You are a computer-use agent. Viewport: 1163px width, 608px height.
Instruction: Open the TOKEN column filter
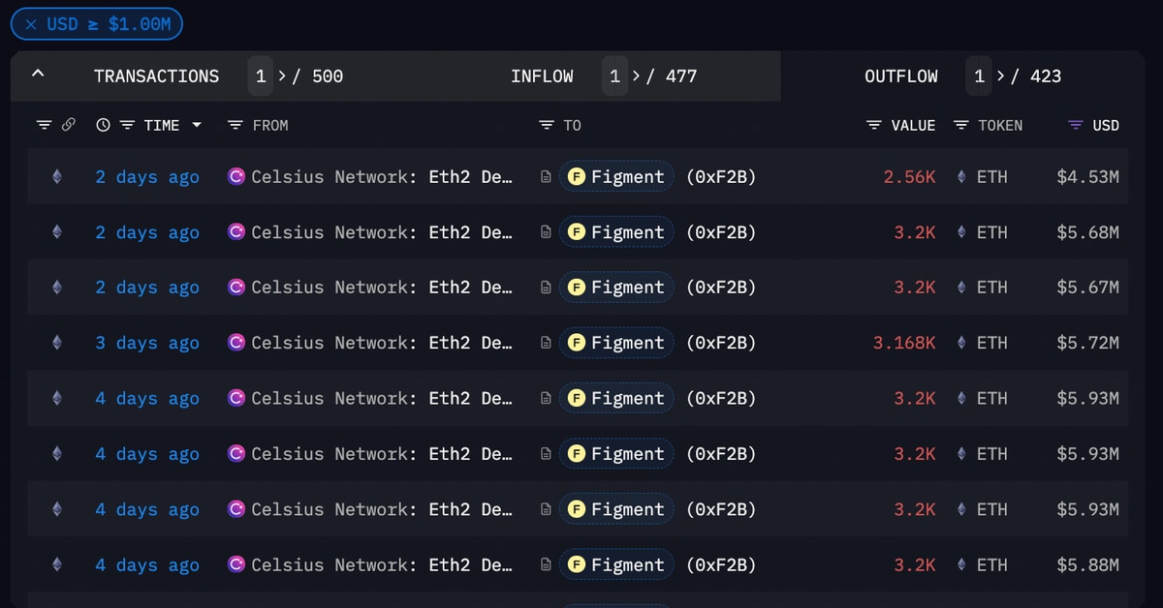[x=961, y=125]
